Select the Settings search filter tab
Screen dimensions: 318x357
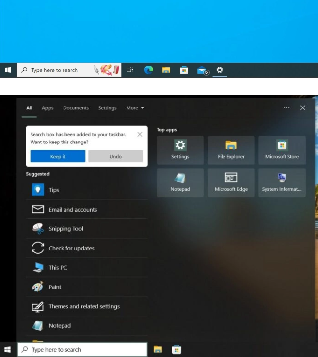(107, 108)
